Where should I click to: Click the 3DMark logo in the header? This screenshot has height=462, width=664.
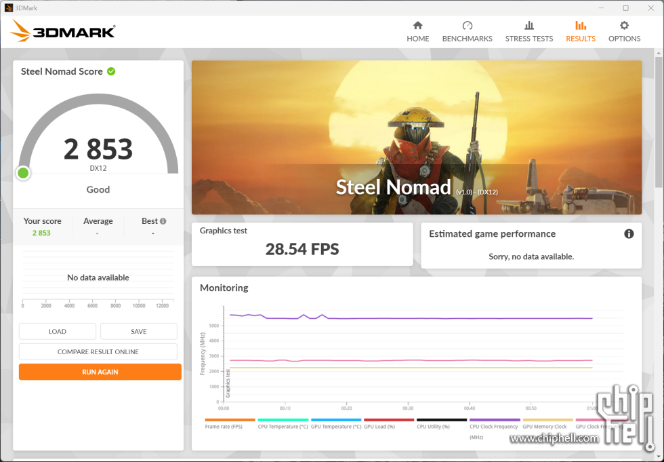coord(62,31)
